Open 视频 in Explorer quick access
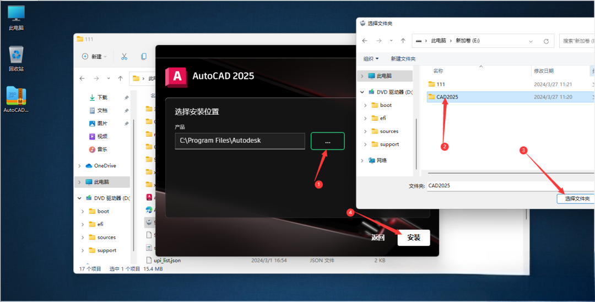595x302 pixels. pyautogui.click(x=98, y=136)
